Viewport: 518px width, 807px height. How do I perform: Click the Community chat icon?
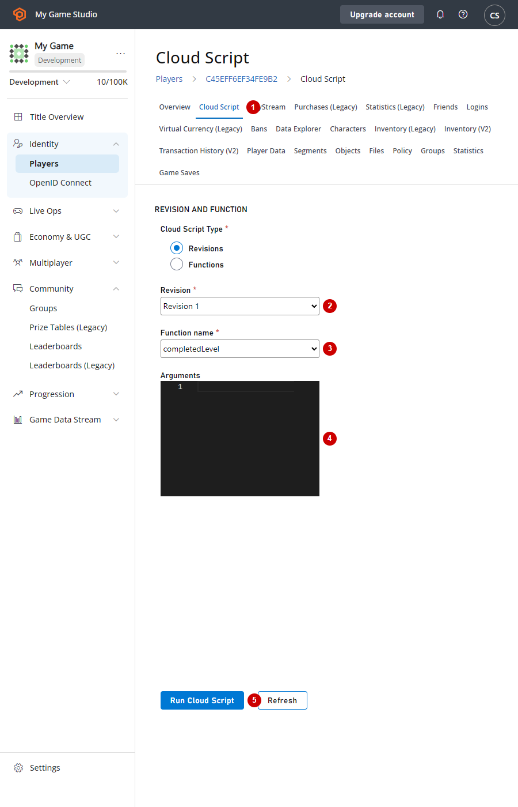tap(18, 288)
